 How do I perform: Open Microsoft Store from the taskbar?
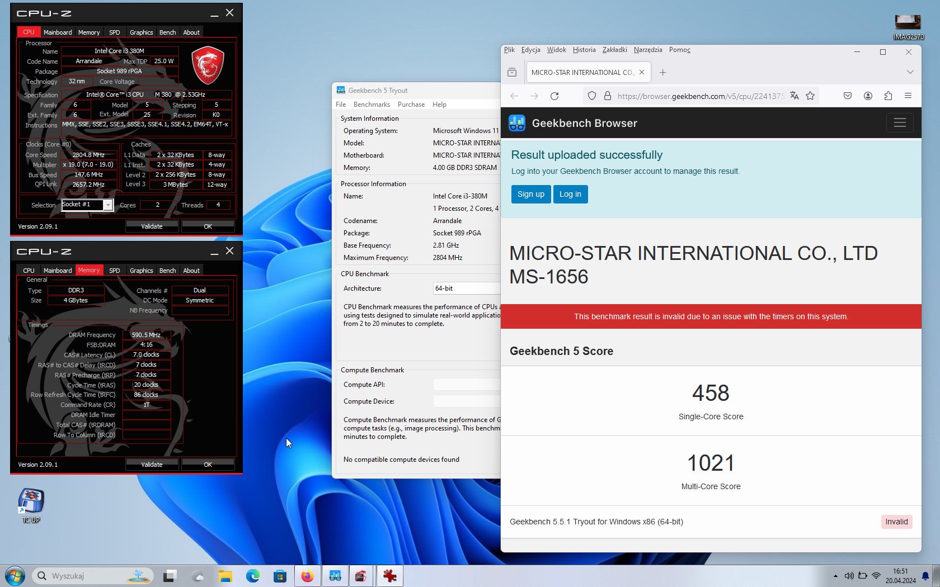pos(280,576)
